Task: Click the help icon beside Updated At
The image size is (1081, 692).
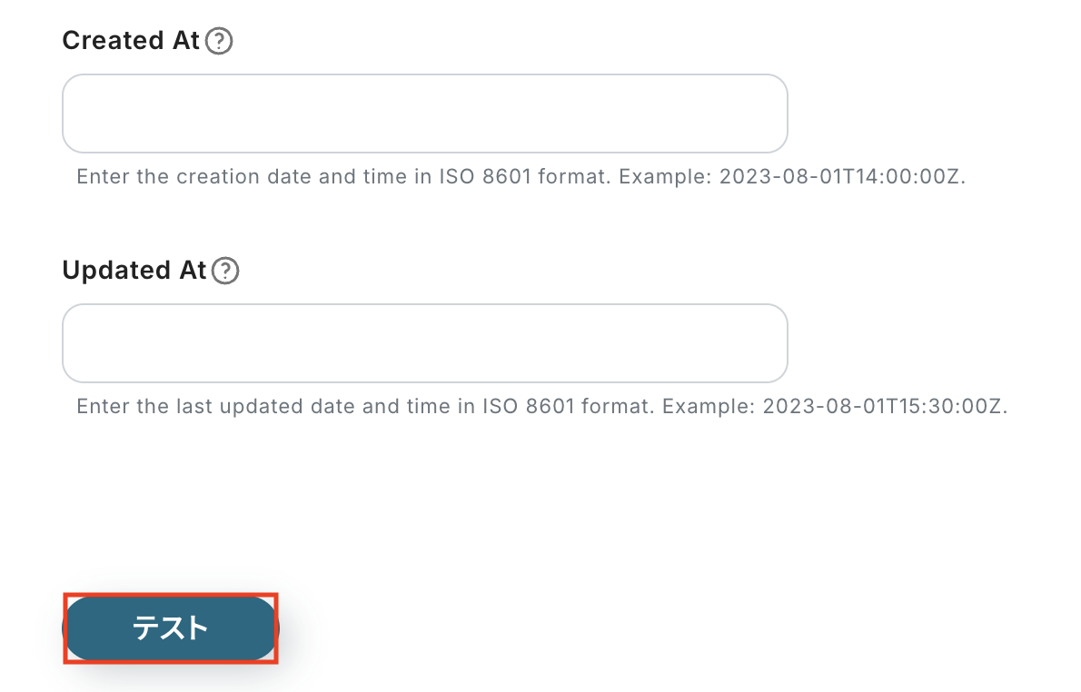Action: [x=225, y=272]
